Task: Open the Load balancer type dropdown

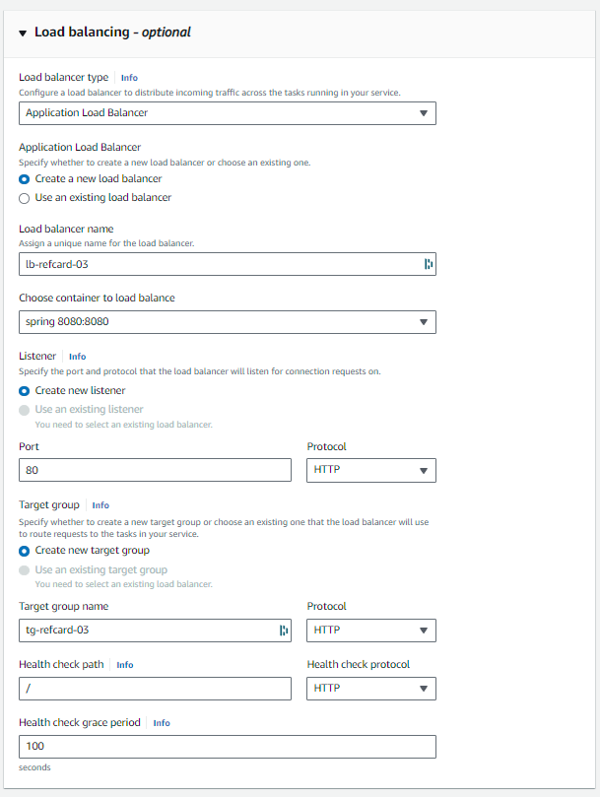Action: [x=227, y=113]
